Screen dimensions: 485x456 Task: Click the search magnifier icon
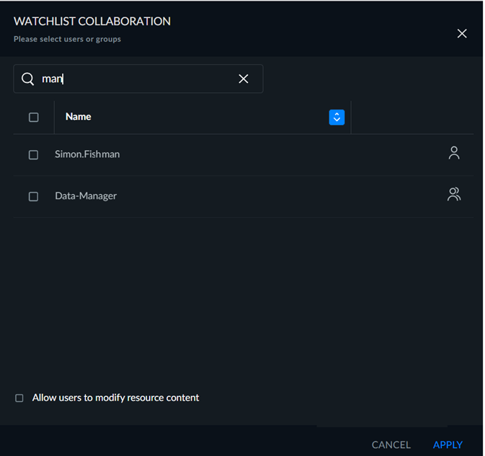click(27, 79)
